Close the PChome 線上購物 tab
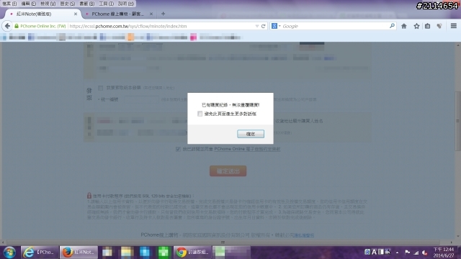This screenshot has height=259, width=461. [x=151, y=14]
